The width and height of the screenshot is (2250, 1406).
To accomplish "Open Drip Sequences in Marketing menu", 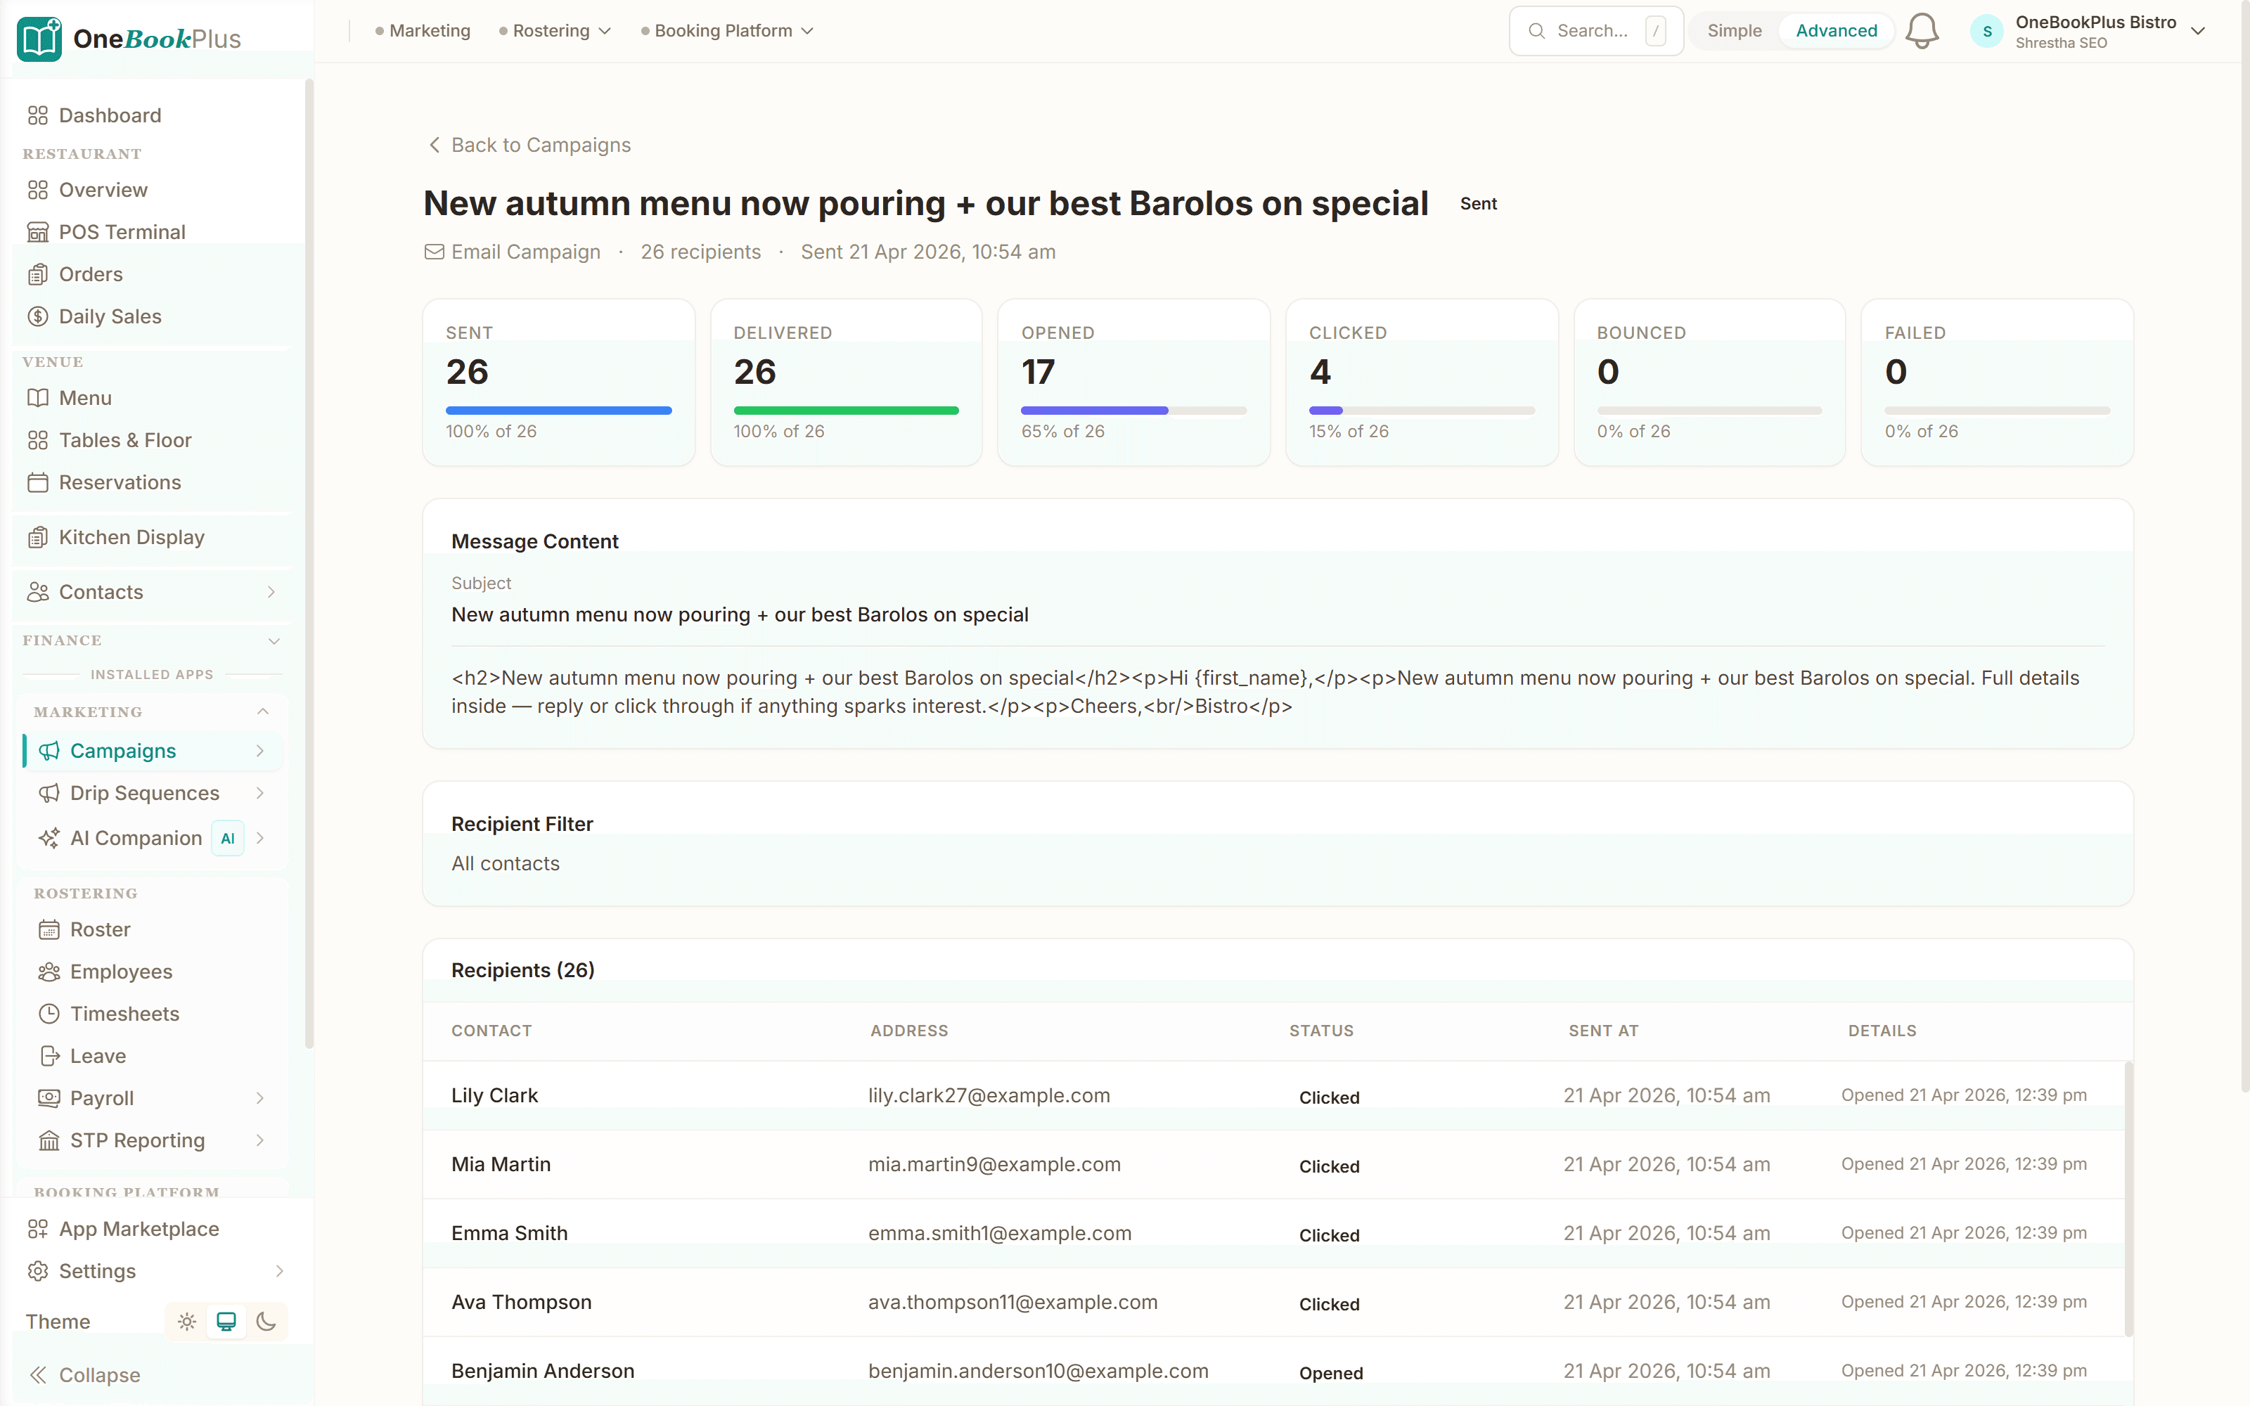I will [144, 793].
